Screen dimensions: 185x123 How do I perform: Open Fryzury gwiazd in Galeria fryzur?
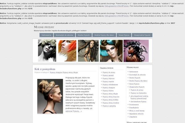108,75
